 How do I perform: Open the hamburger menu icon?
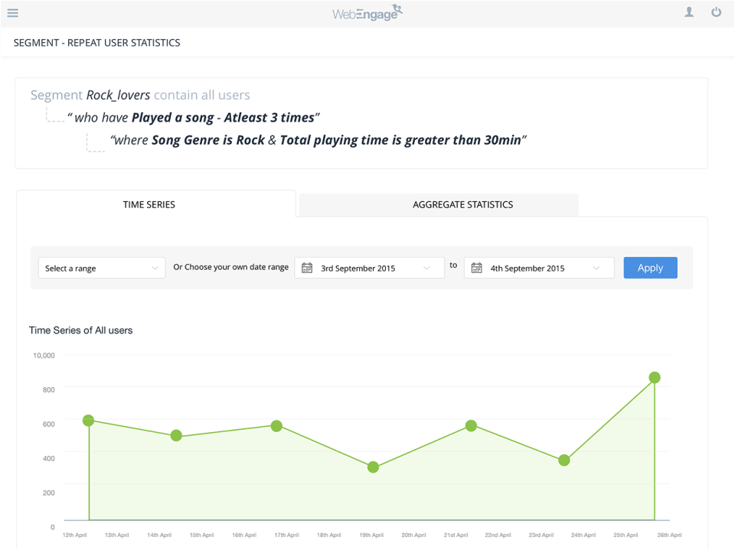pos(13,13)
